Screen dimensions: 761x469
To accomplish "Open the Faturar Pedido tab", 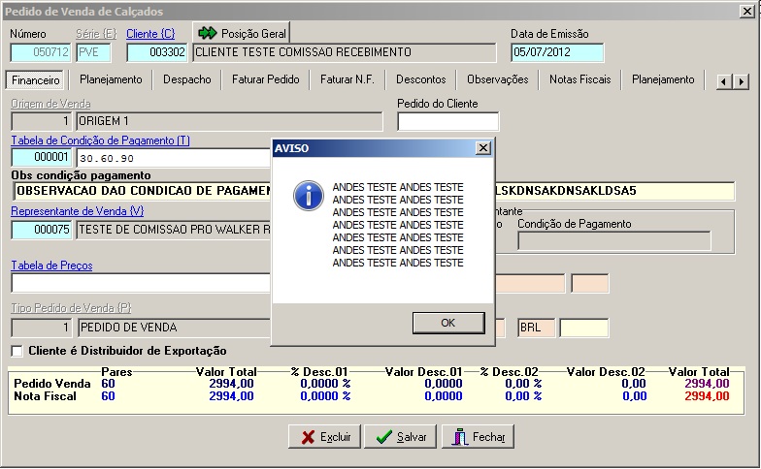I will (266, 79).
